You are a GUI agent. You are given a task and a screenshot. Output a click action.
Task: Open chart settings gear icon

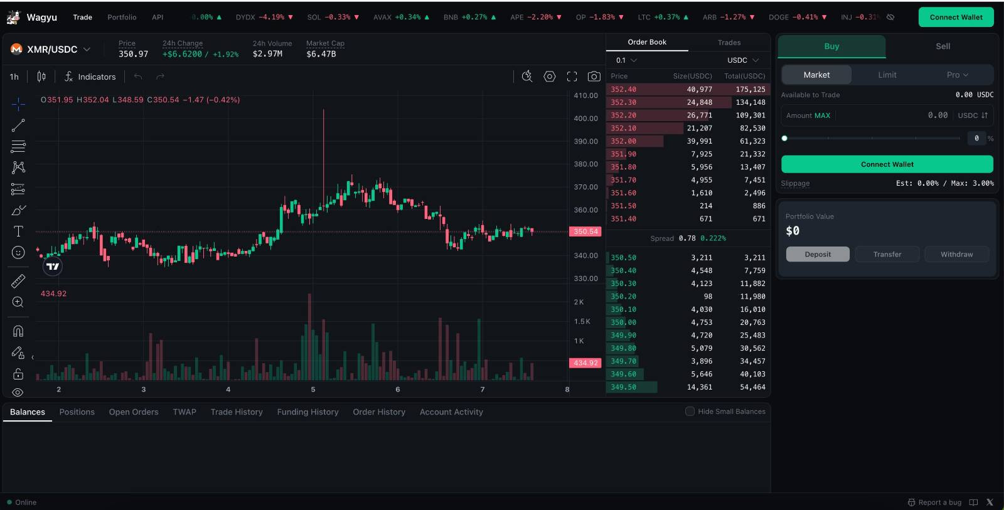tap(550, 77)
